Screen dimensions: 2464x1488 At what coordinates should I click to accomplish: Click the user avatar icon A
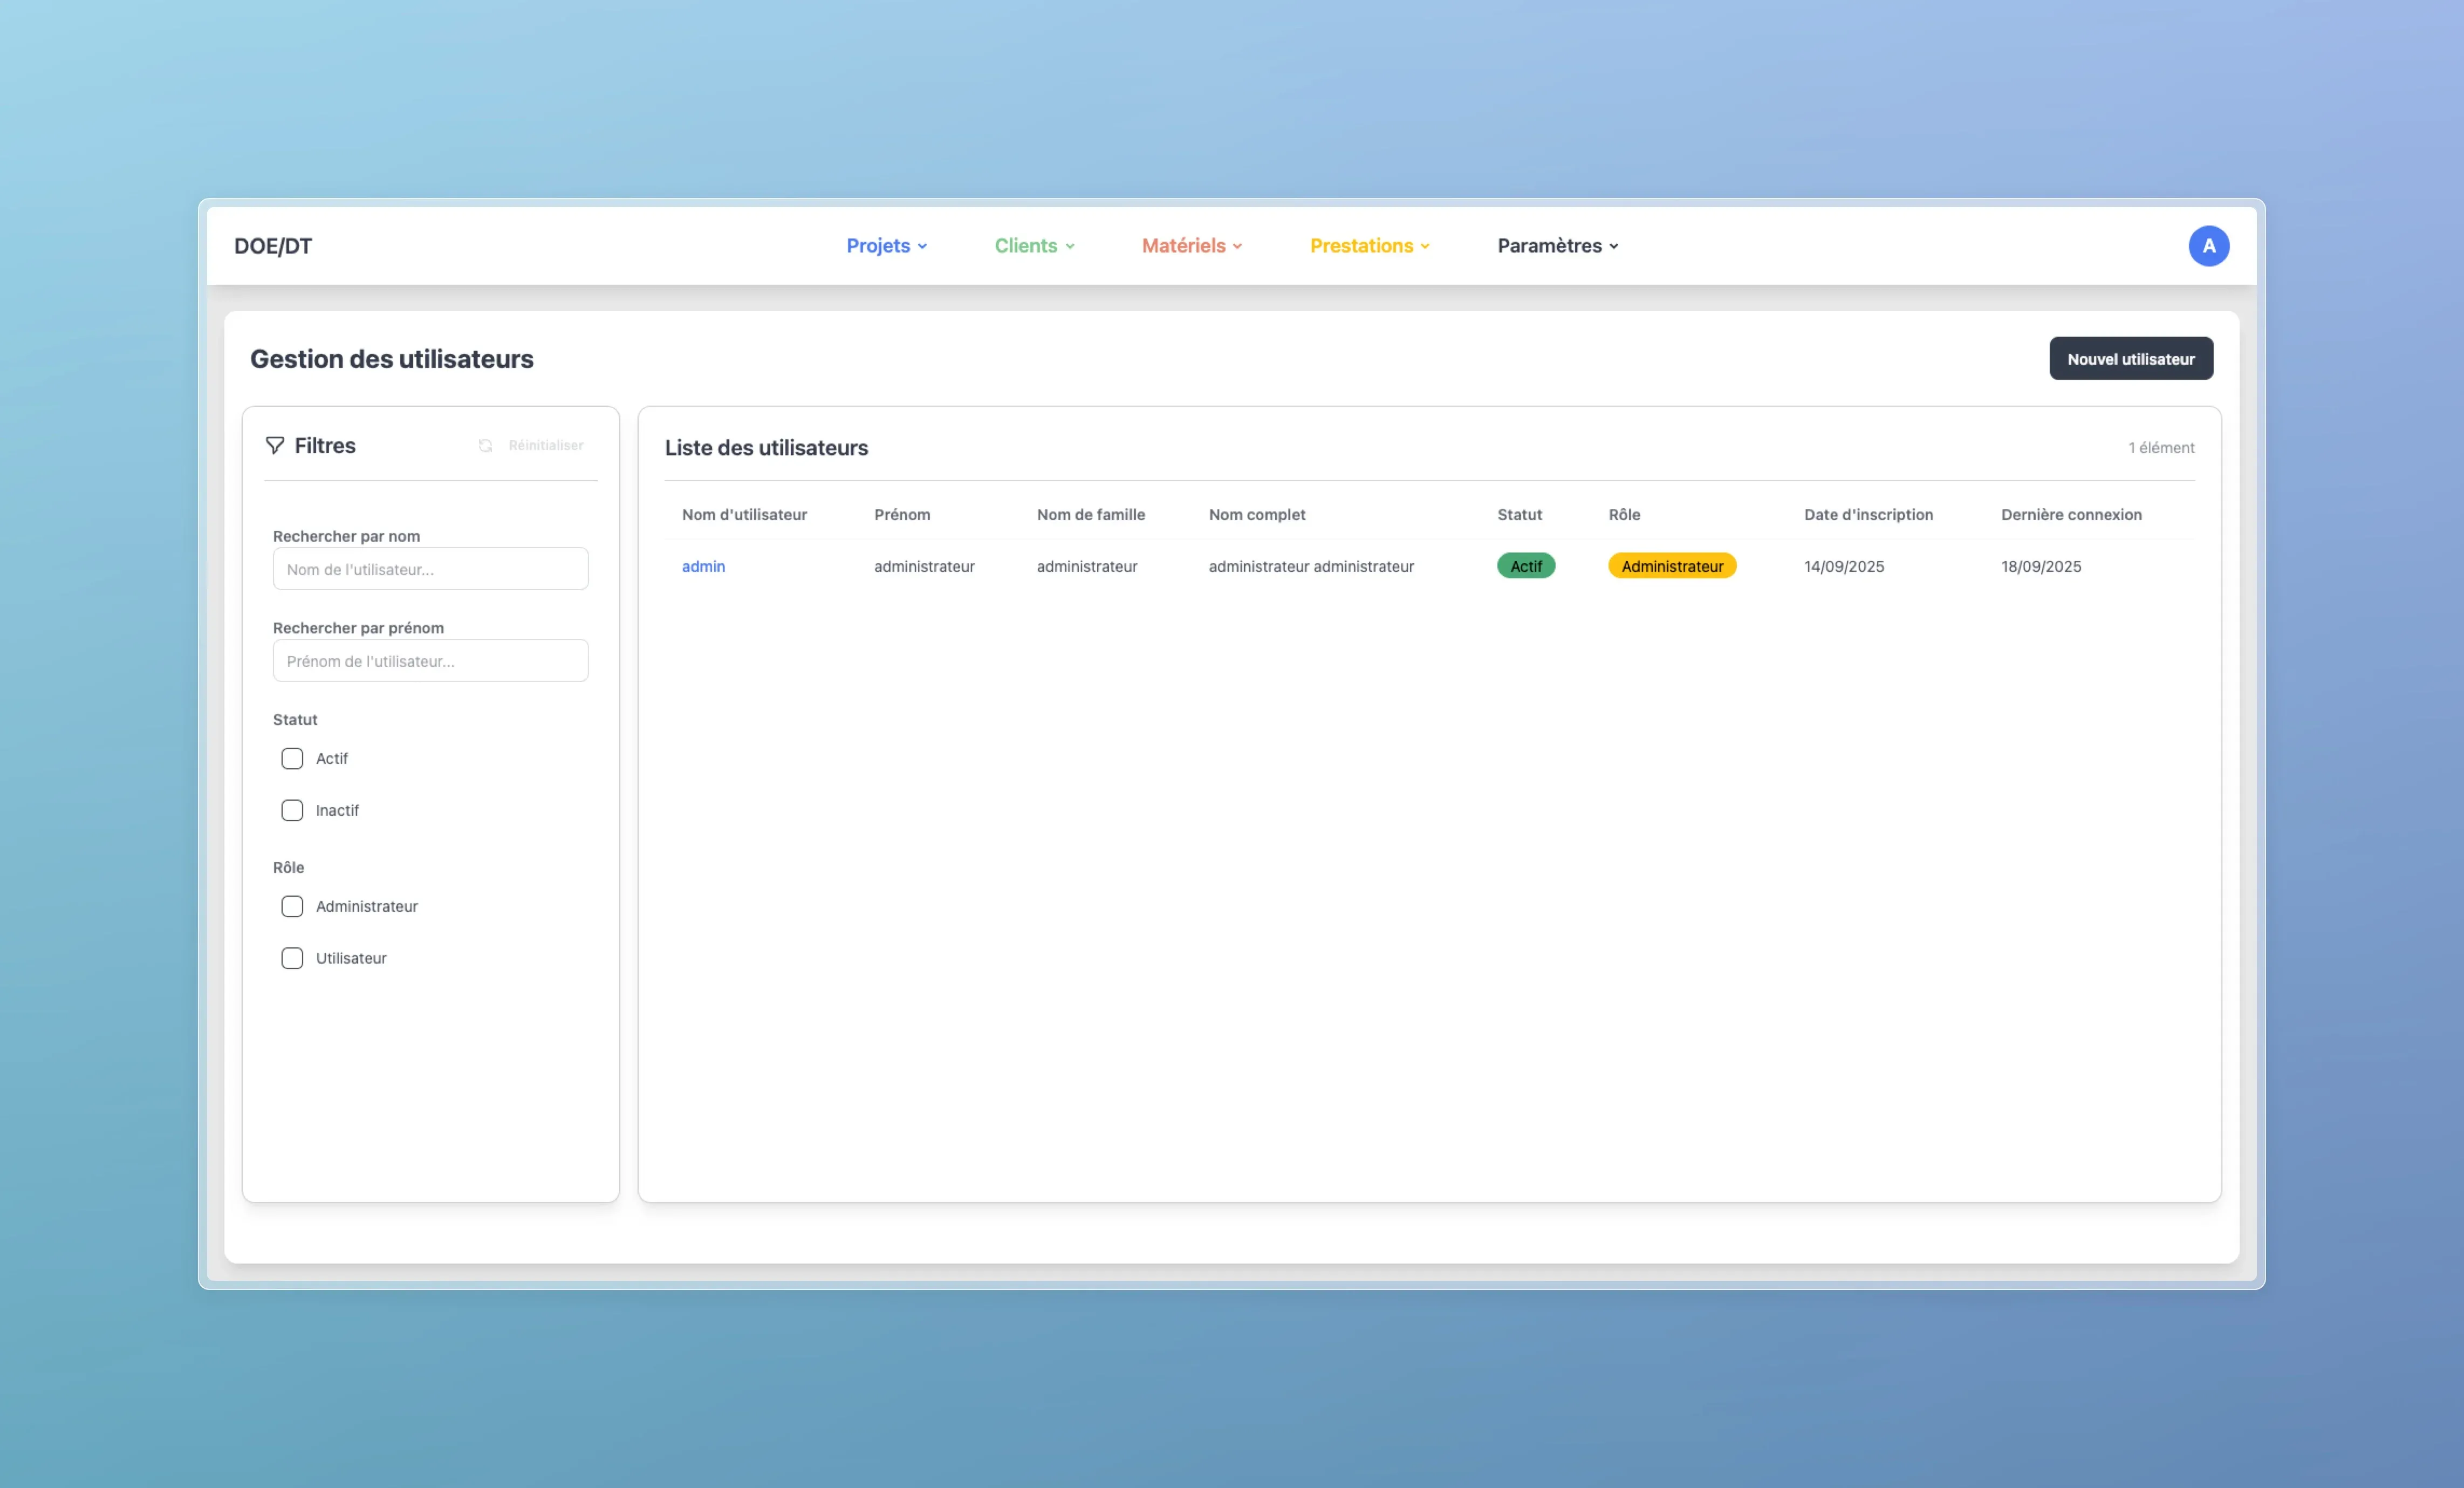[x=2208, y=246]
